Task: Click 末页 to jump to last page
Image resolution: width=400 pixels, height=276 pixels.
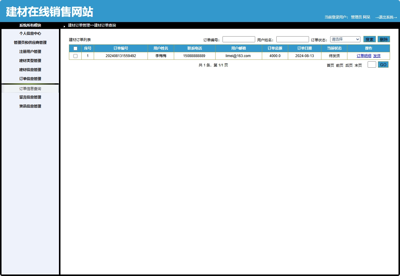Action: 358,65
